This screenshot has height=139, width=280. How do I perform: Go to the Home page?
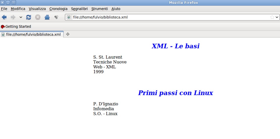(x=47, y=17)
